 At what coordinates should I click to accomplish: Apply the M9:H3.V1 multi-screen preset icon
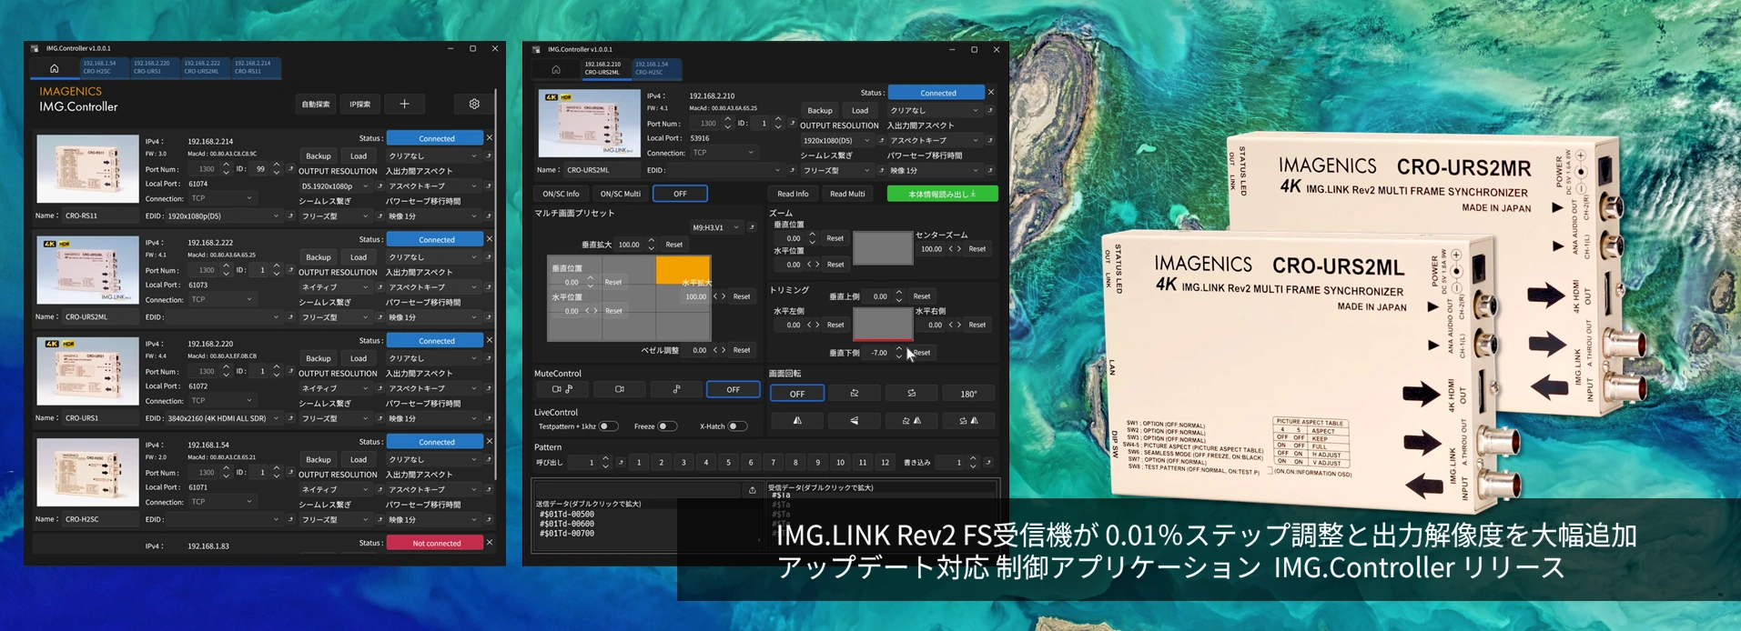pyautogui.click(x=752, y=227)
